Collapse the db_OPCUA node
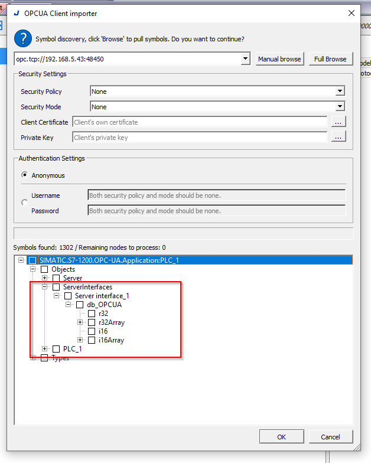The image size is (371, 463). point(69,305)
